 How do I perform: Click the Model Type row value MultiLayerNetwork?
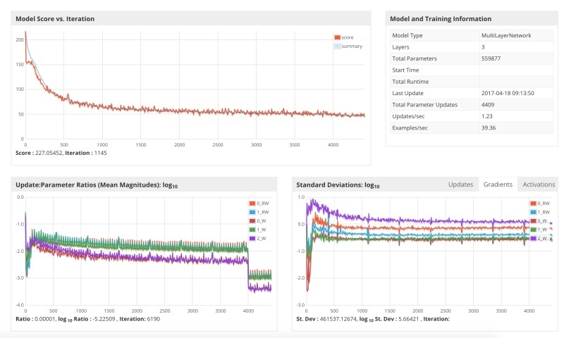coord(506,35)
